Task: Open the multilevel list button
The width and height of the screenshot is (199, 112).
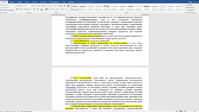Action: click(x=54, y=6)
